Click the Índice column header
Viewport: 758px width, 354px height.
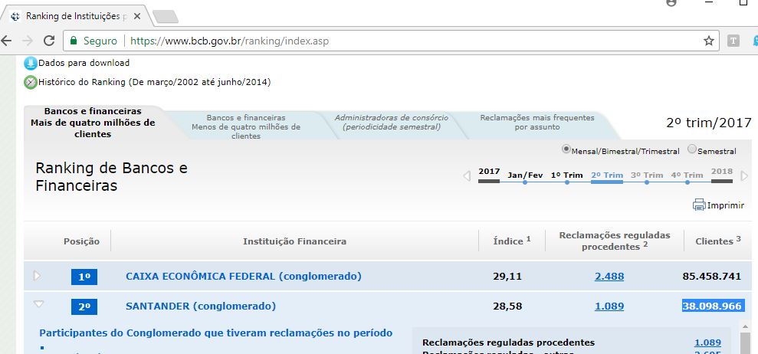(512, 241)
